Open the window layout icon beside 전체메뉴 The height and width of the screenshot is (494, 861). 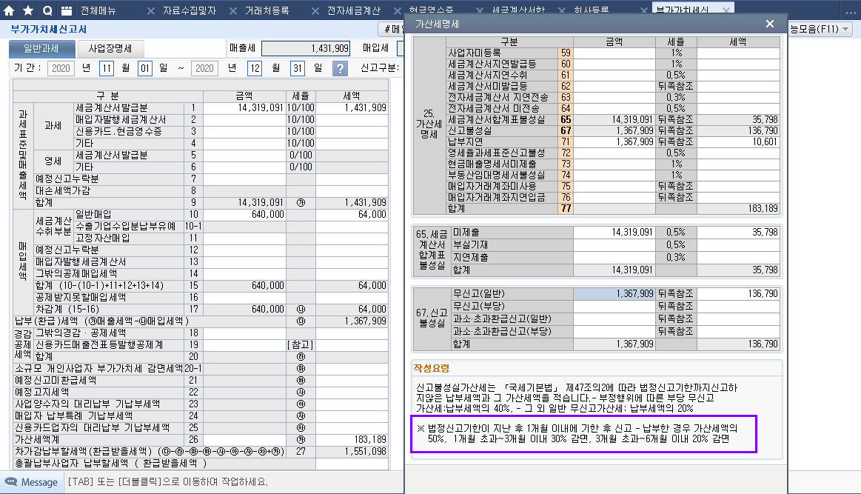(67, 10)
